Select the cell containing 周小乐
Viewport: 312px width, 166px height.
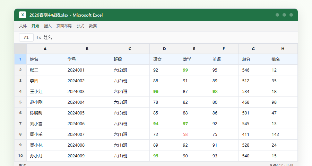point(45,134)
